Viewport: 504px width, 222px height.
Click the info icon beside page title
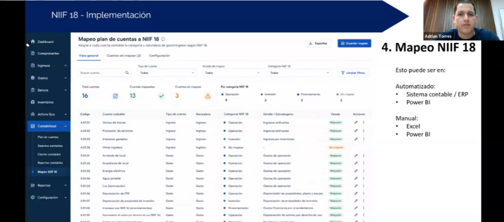tap(163, 39)
